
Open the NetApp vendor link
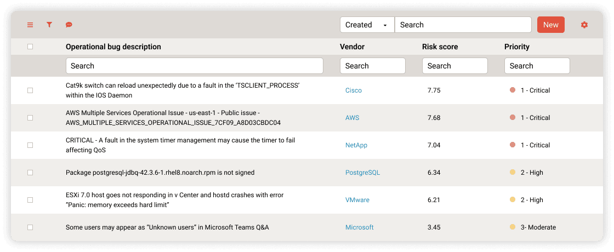point(356,145)
